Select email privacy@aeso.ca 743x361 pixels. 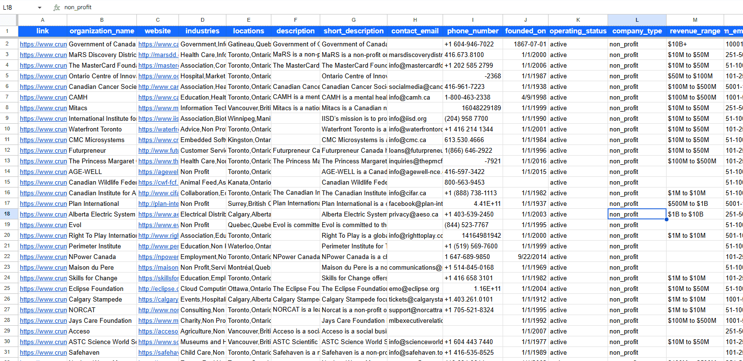click(x=415, y=214)
